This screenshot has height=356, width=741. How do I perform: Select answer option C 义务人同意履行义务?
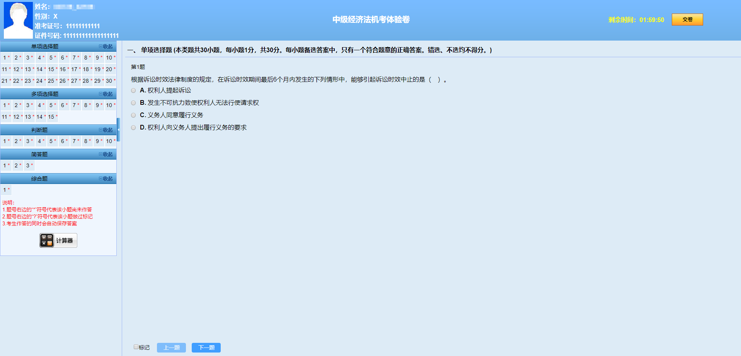(x=133, y=115)
